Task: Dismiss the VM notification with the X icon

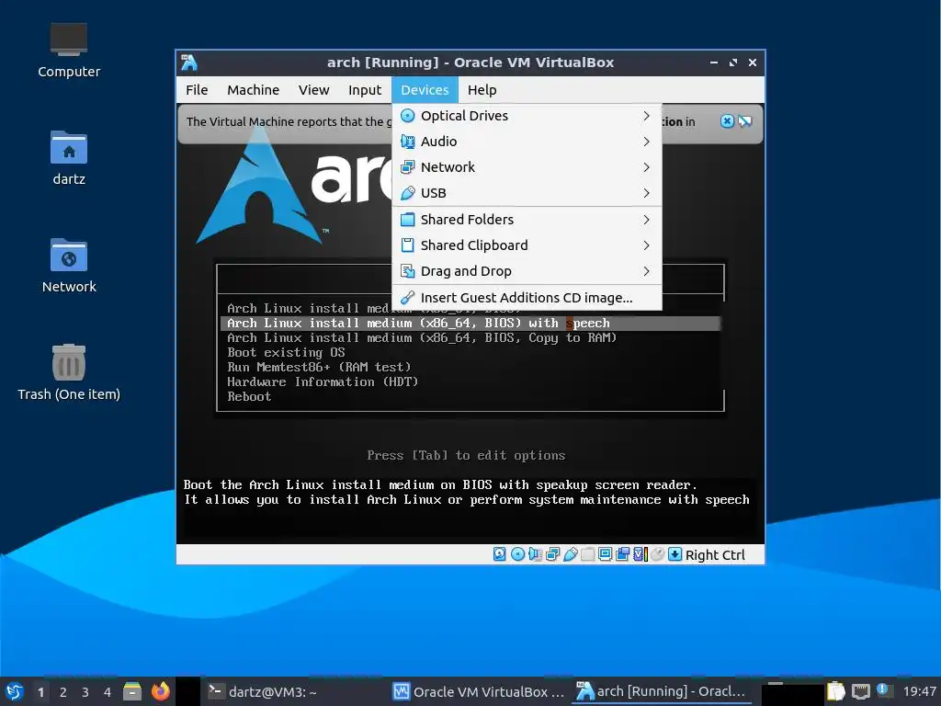Action: 727,121
